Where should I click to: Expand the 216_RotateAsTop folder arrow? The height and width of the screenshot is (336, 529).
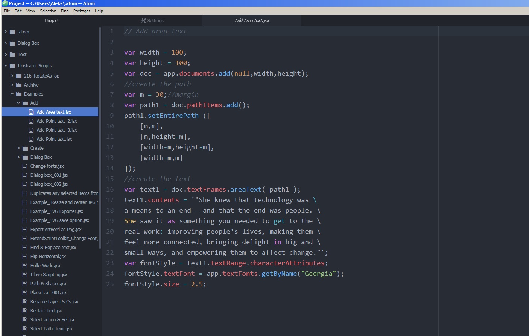pyautogui.click(x=12, y=76)
